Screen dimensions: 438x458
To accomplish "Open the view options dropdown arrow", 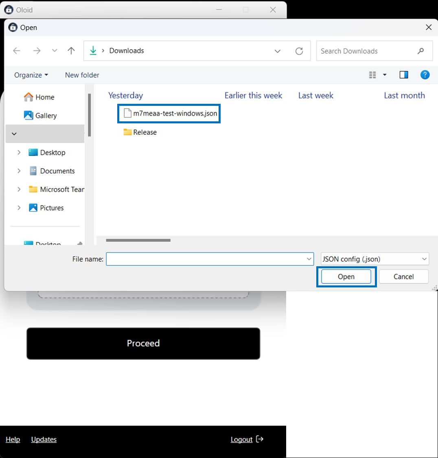I will 385,75.
